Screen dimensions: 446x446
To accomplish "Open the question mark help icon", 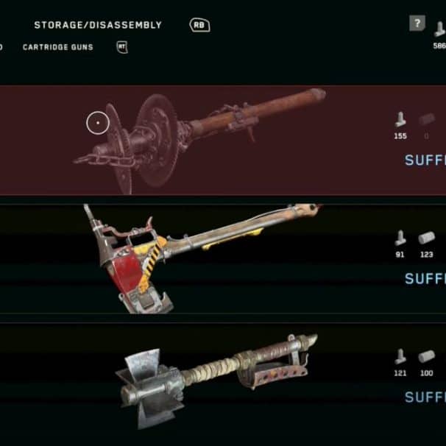I will [x=417, y=23].
